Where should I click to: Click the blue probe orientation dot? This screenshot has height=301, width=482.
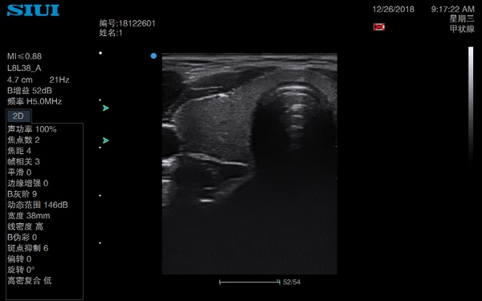tap(153, 56)
